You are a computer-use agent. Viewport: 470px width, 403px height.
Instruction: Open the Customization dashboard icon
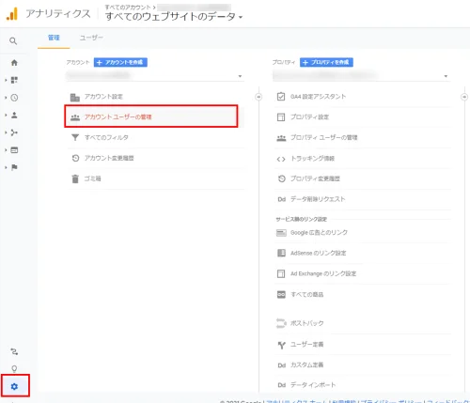(14, 80)
